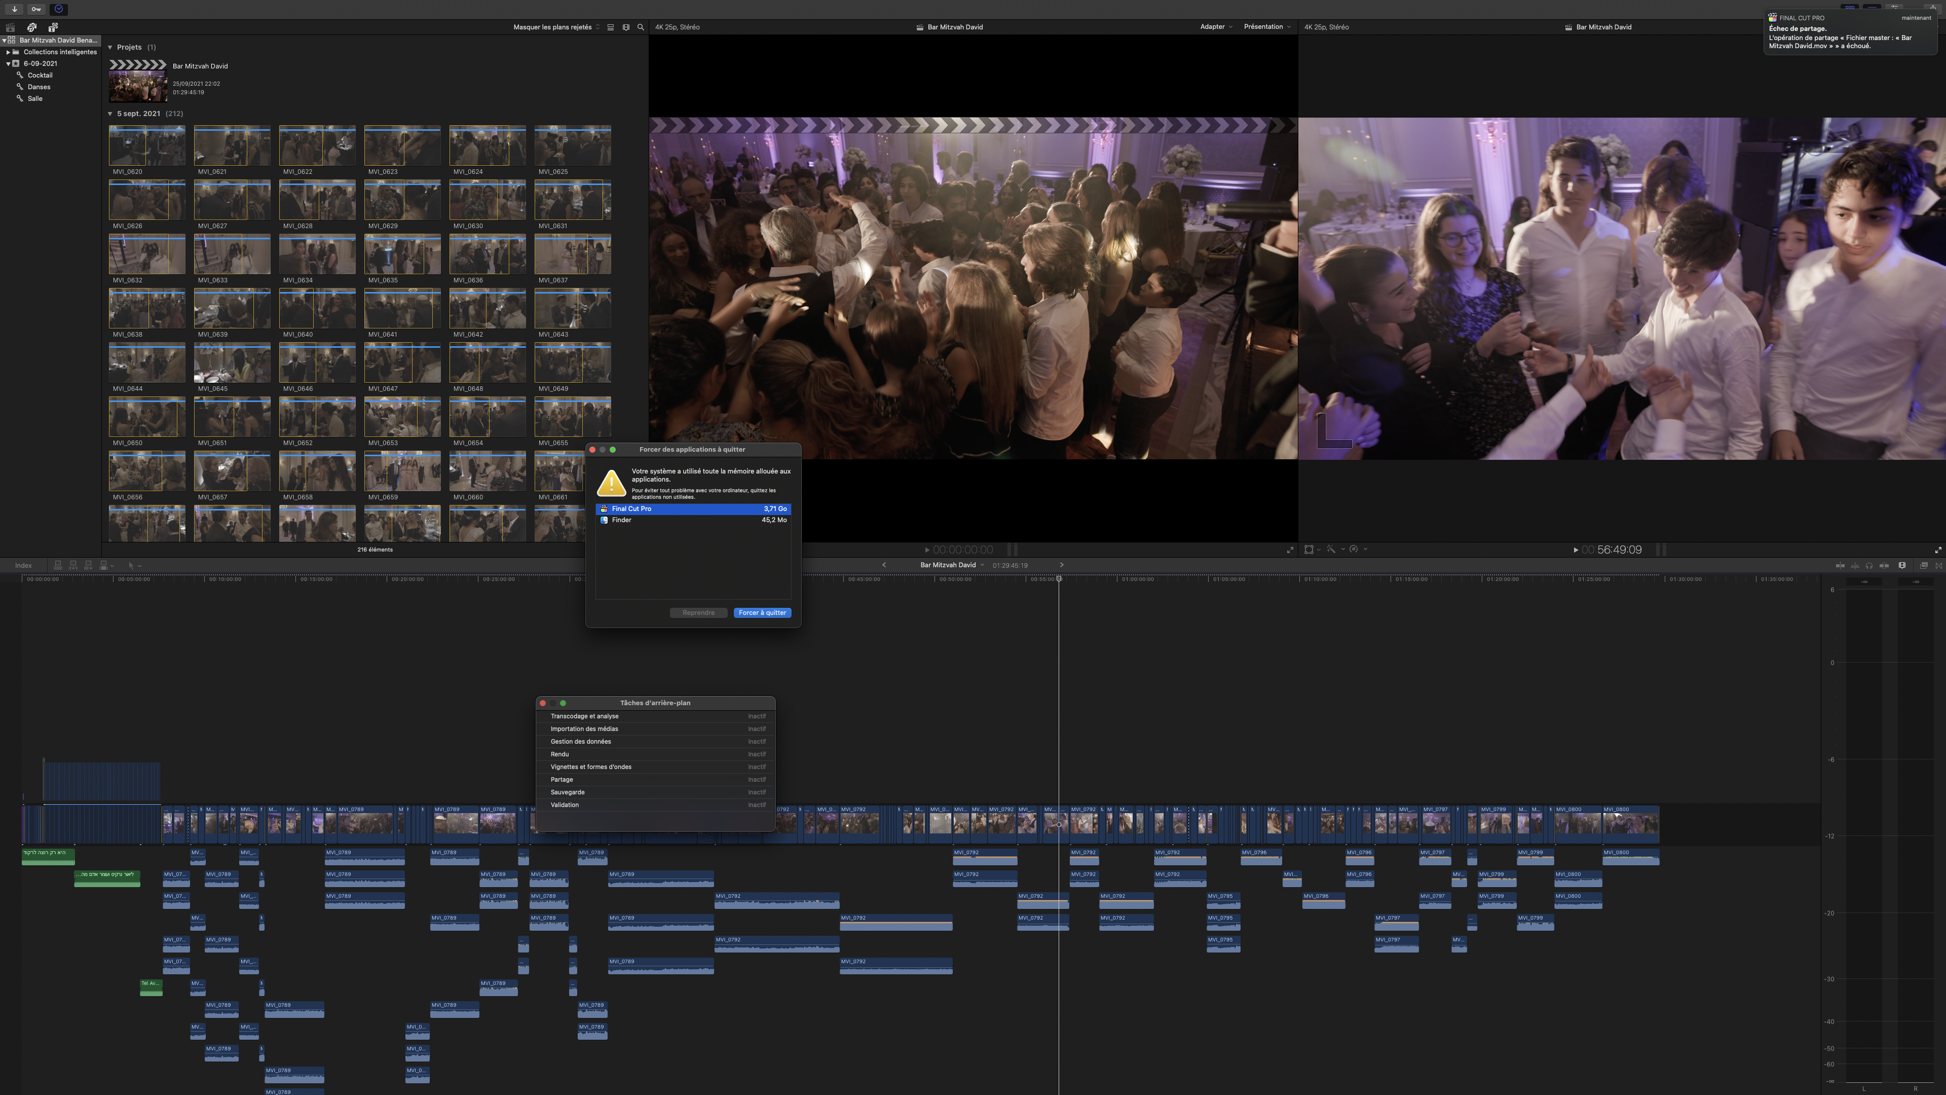Open the timeline Index panel
Viewport: 1946px width, 1095px height.
click(23, 565)
